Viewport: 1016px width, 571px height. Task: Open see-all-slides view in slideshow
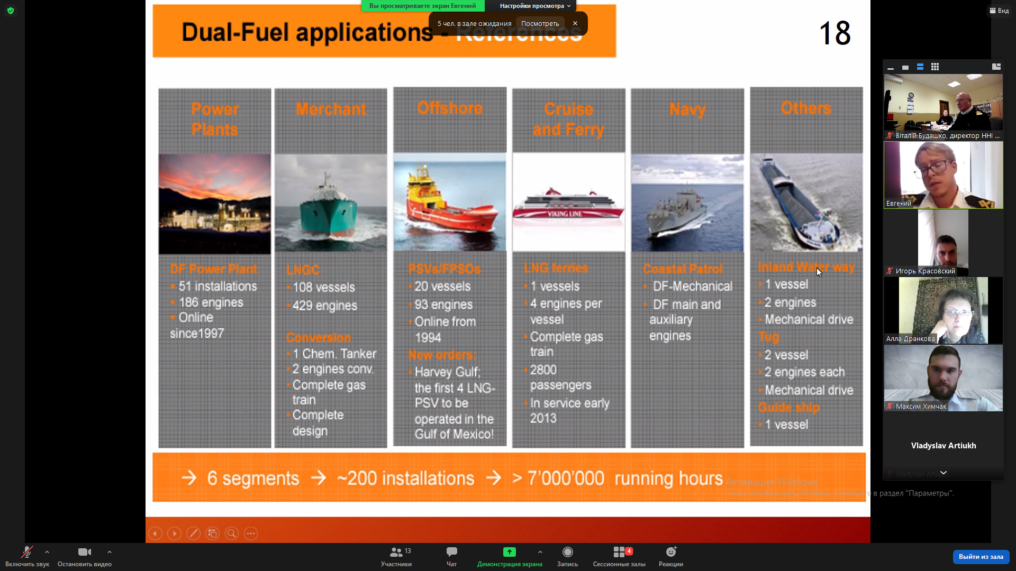pyautogui.click(x=213, y=533)
